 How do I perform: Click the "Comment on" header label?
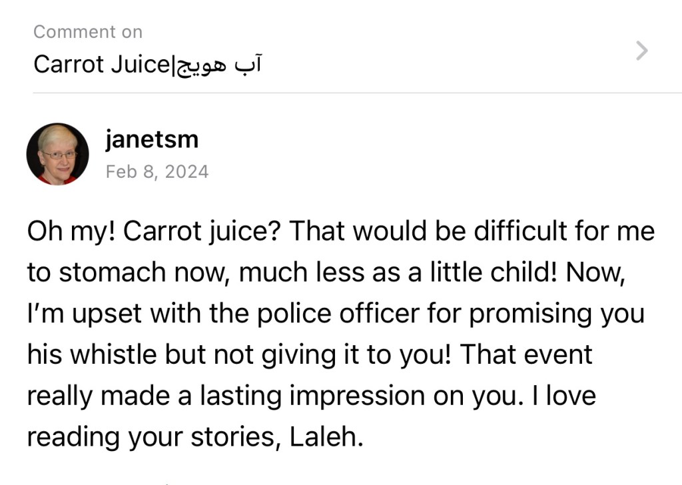(x=88, y=31)
